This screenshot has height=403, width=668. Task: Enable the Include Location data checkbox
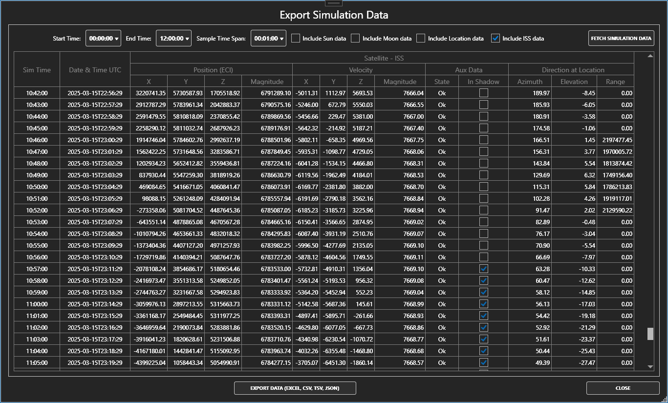421,38
